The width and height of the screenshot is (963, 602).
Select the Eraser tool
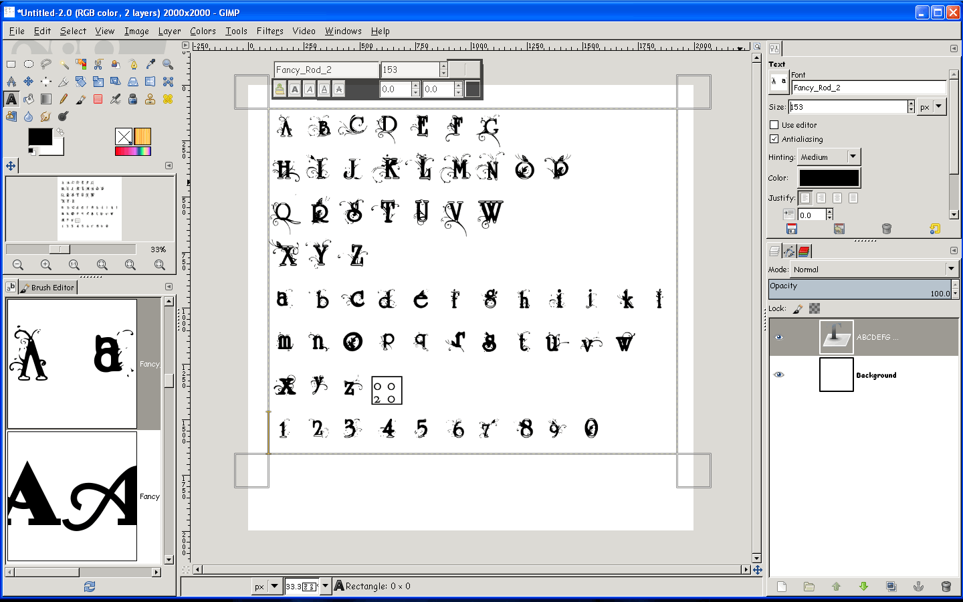98,99
